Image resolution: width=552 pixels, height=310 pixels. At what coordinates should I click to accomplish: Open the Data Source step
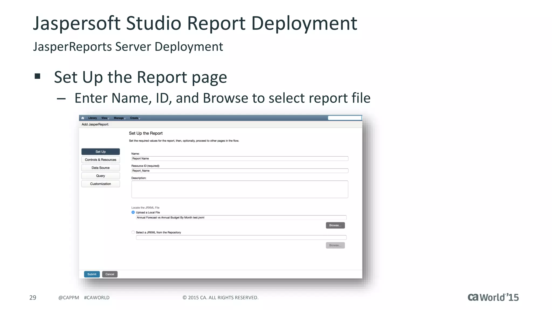point(101,168)
